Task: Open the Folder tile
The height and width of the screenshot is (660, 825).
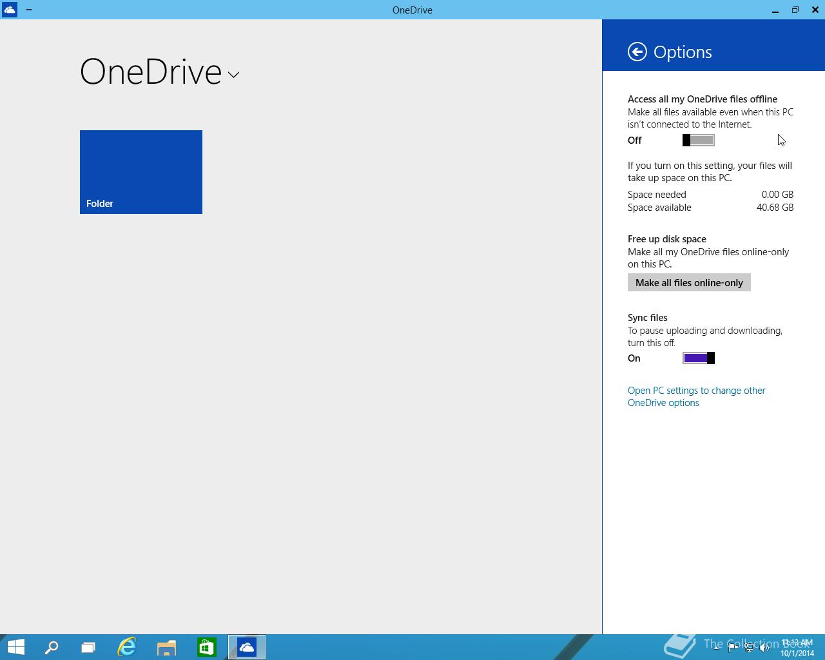Action: click(141, 172)
